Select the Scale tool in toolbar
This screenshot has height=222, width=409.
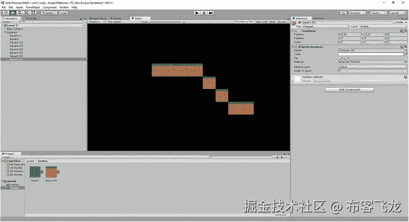[x=26, y=12]
